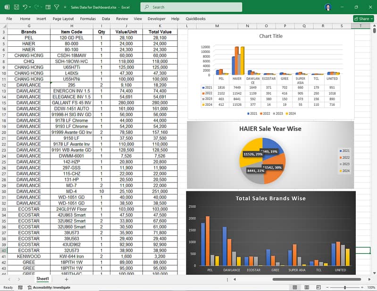Select row 40 header
Image resolution: width=377 pixels, height=291 pixels.
(4, 250)
